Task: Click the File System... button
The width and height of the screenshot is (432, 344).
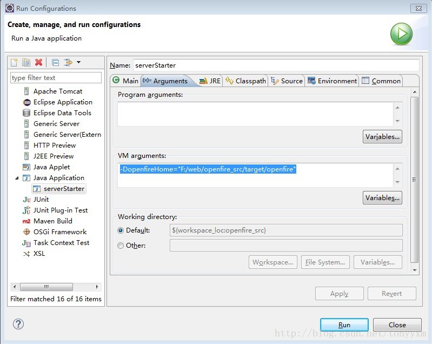Action: 325,262
